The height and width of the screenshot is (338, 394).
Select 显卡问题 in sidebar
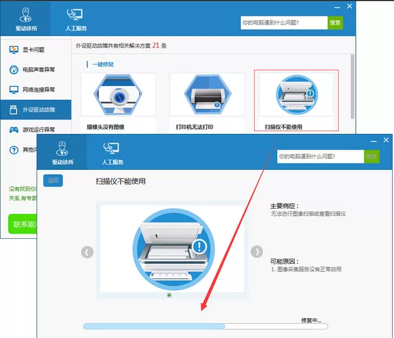(x=35, y=50)
